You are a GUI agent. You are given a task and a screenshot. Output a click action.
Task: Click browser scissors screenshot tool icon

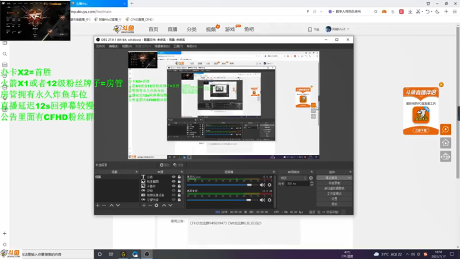418,12
